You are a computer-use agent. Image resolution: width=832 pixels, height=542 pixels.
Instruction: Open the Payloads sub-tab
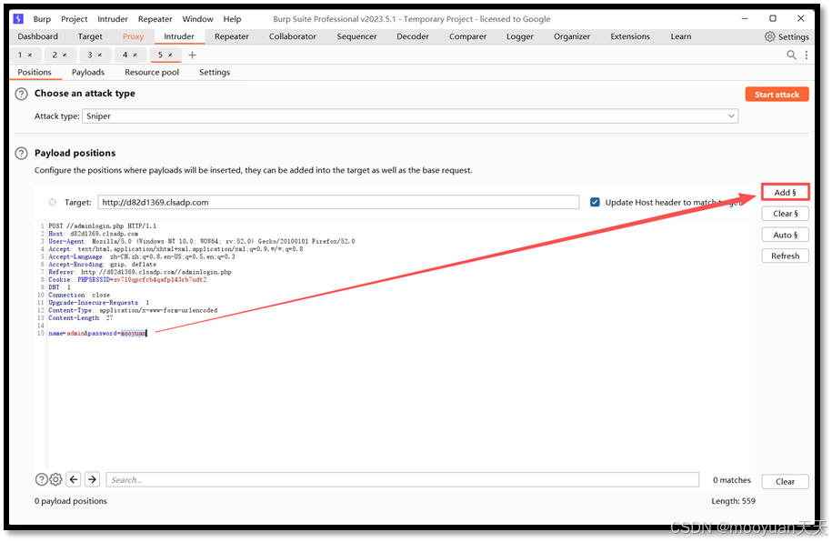(x=88, y=72)
